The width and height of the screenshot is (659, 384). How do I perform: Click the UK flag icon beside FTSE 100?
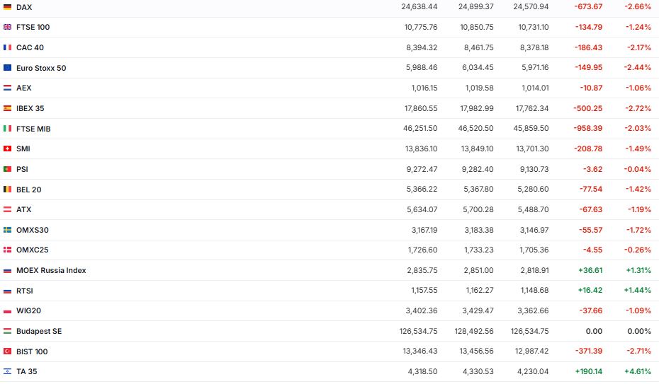pos(7,27)
